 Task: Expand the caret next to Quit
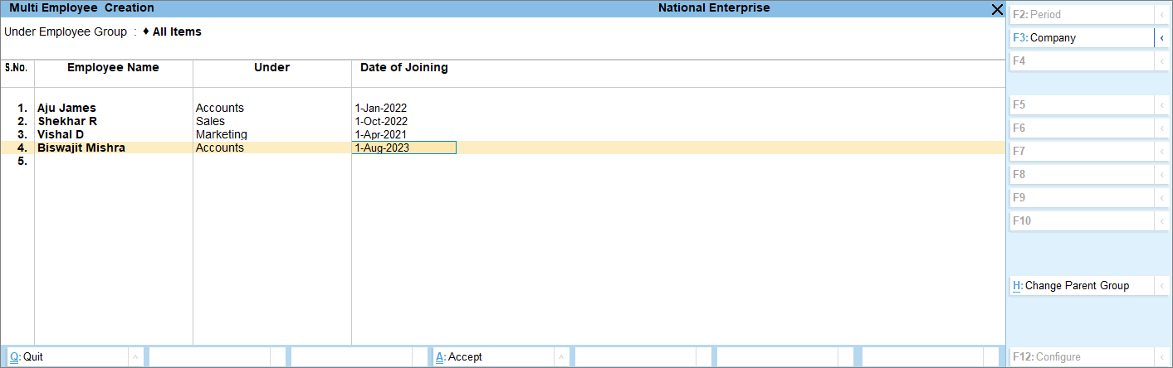(135, 357)
